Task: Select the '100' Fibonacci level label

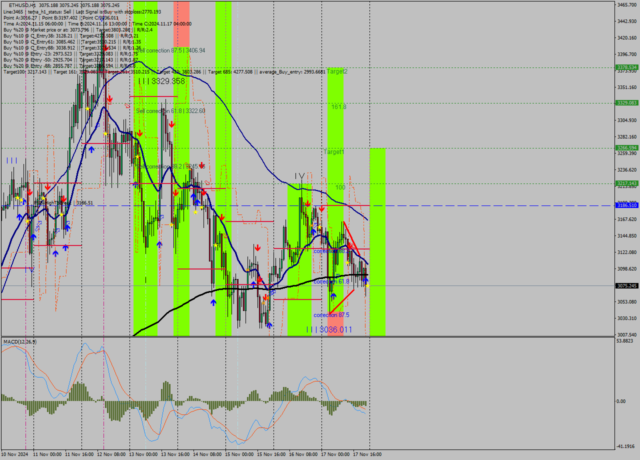Action: (x=340, y=187)
